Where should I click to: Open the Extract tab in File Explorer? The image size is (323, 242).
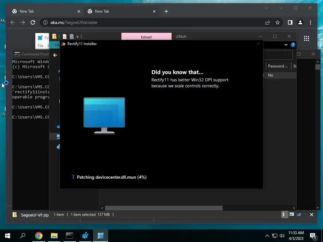[146, 37]
